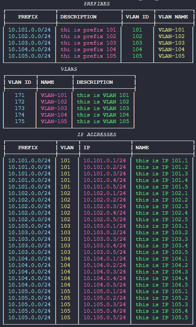Click the IP ADDRESSES table title
196x327 pixels.
point(97,134)
